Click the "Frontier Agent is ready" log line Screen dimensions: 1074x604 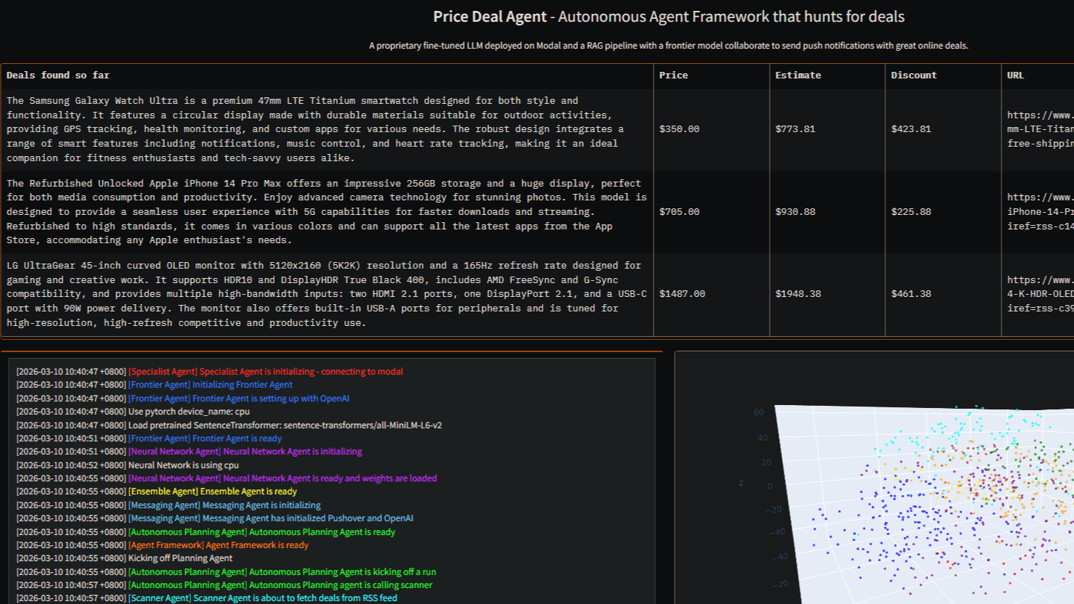(x=149, y=438)
